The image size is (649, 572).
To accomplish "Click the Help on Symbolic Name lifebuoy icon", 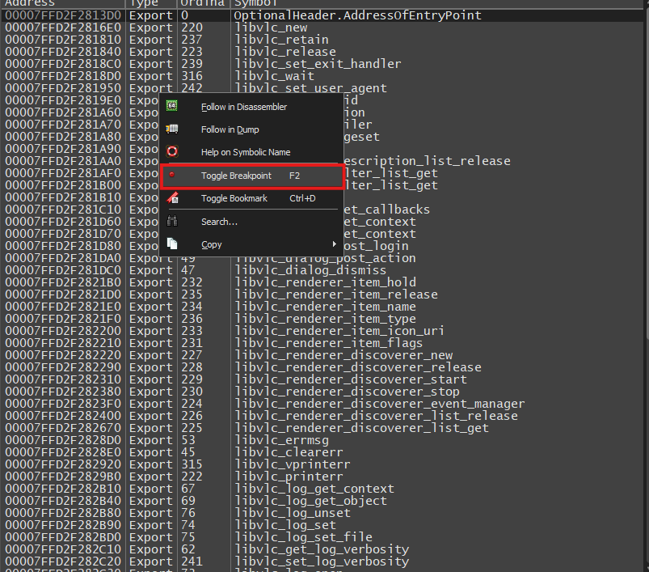I will coord(172,151).
